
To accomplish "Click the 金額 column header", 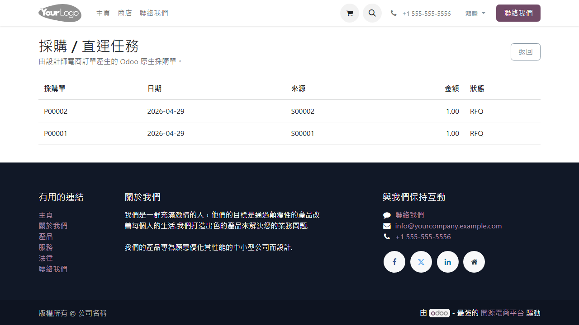I will tap(452, 88).
